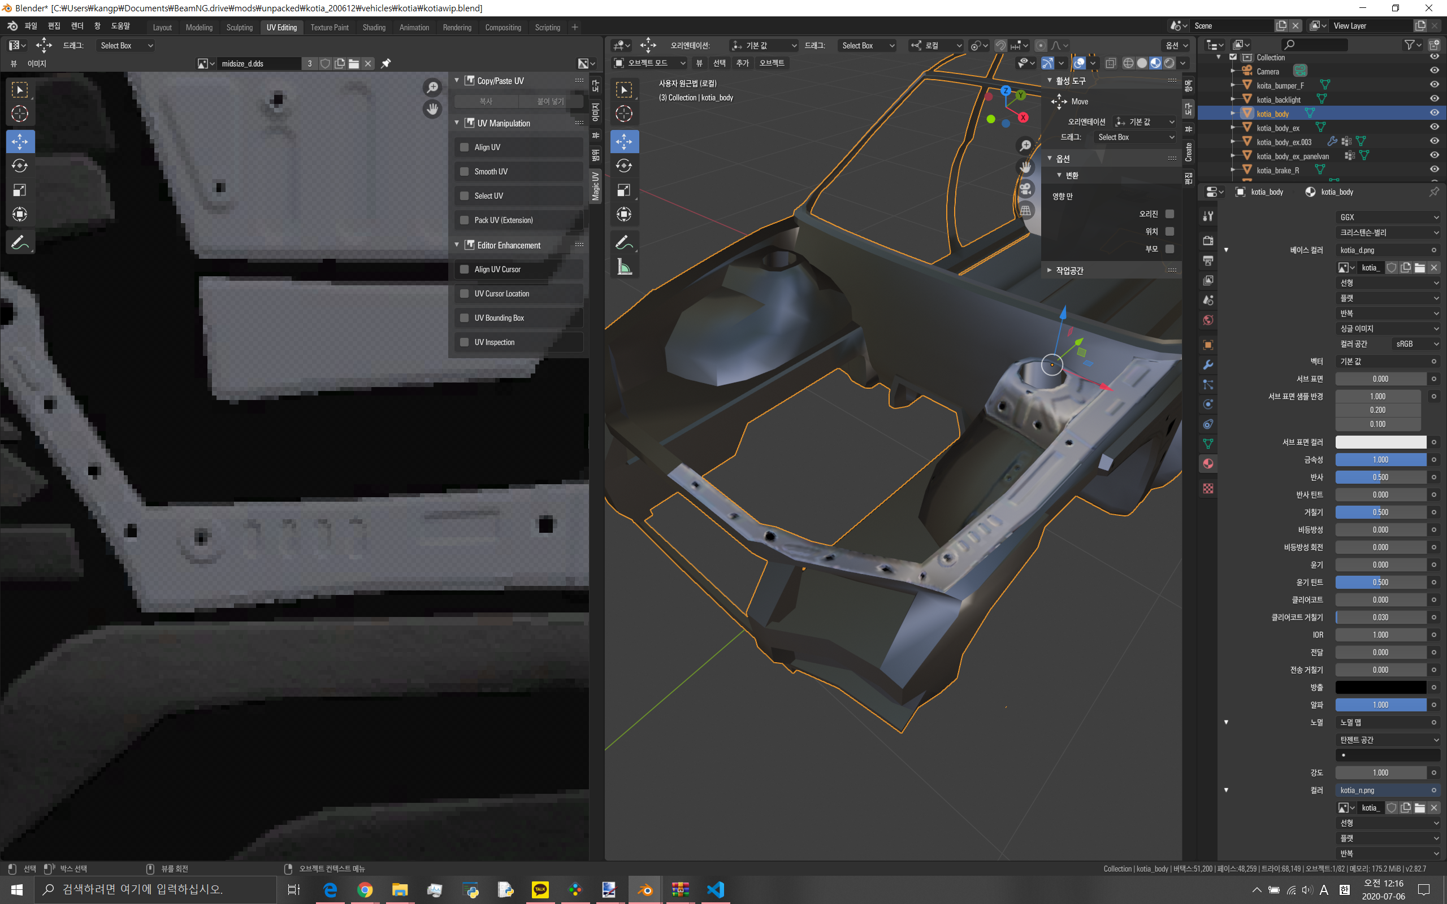This screenshot has width=1447, height=904.
Task: Enable the Smooth UV checkbox
Action: coord(464,172)
